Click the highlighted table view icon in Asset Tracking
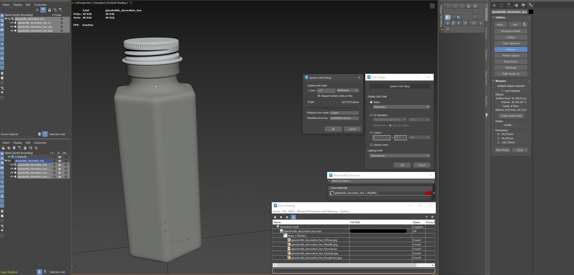 [x=293, y=217]
